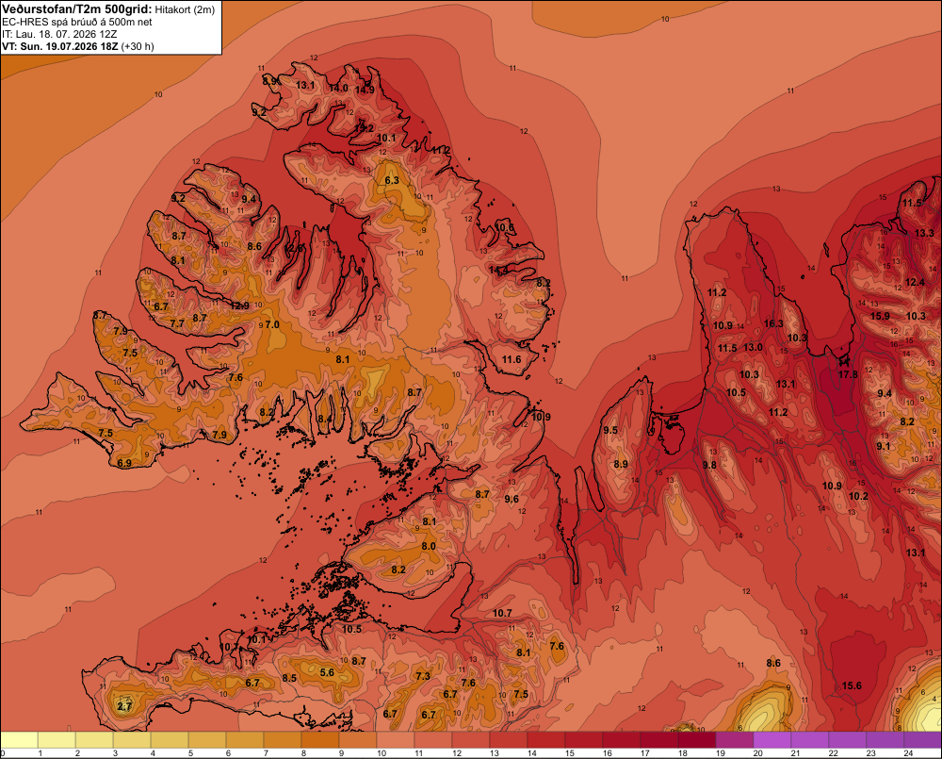The image size is (942, 759).
Task: Click the 2.7 temperature value
Action: pyautogui.click(x=123, y=706)
